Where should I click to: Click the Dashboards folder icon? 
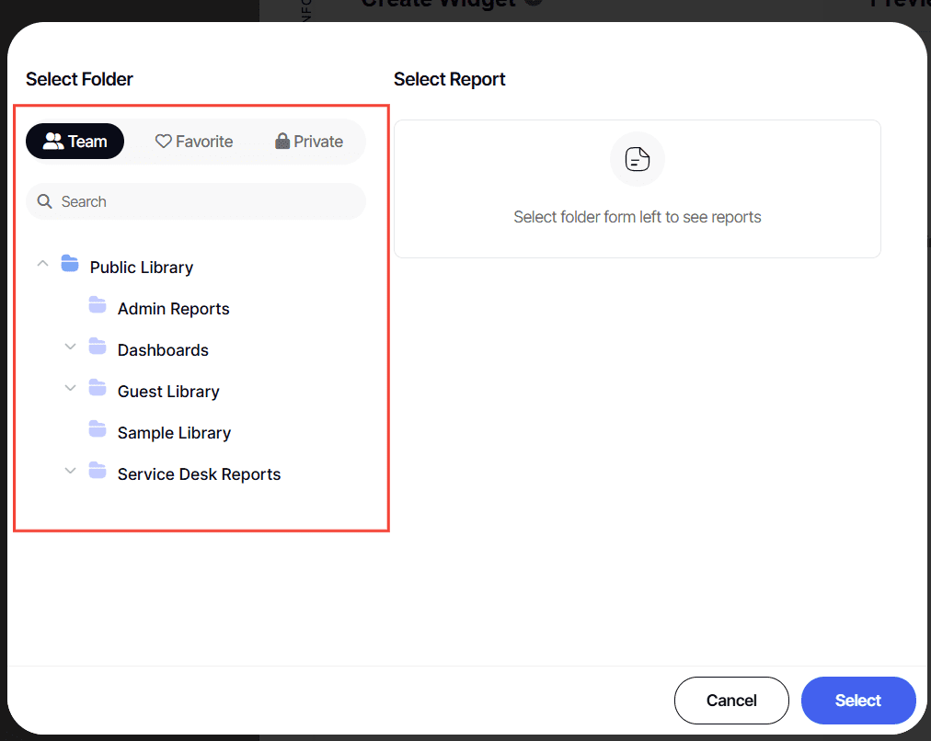(98, 348)
